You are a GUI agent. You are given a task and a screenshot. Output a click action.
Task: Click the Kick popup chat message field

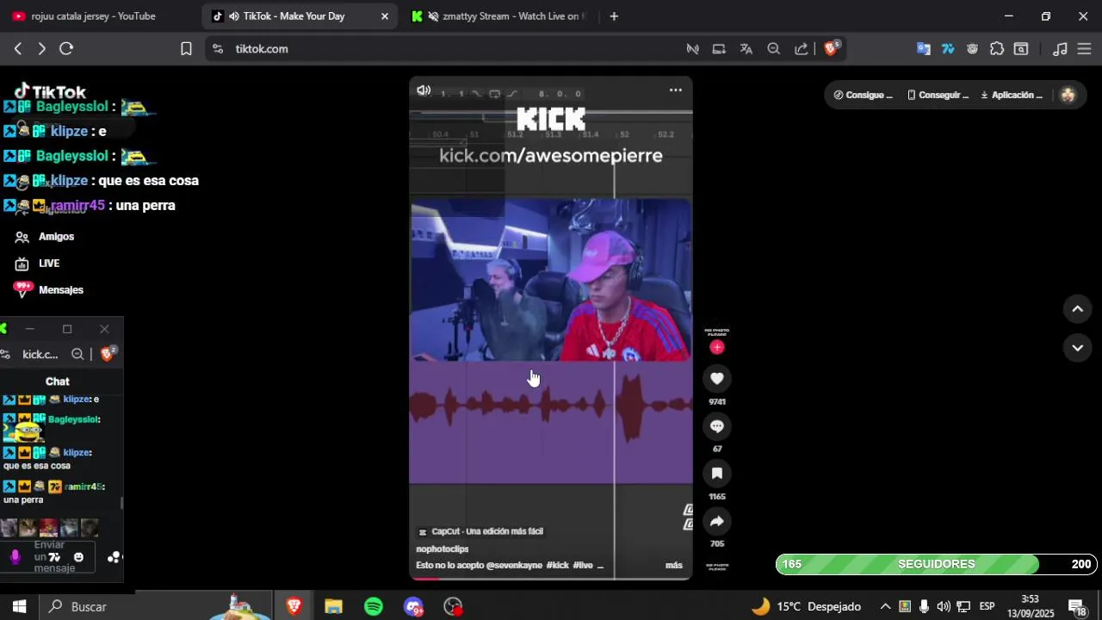point(50,557)
